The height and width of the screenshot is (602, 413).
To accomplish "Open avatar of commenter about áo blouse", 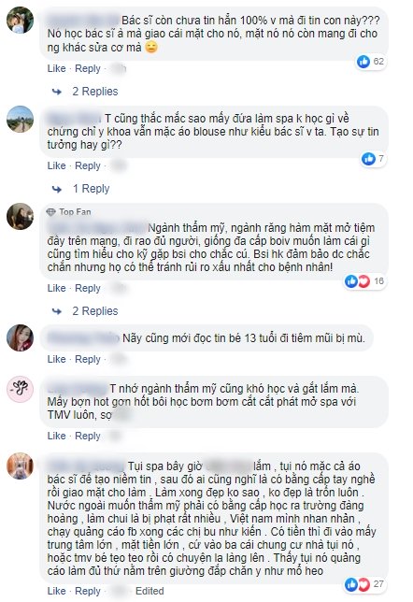I will (20, 119).
